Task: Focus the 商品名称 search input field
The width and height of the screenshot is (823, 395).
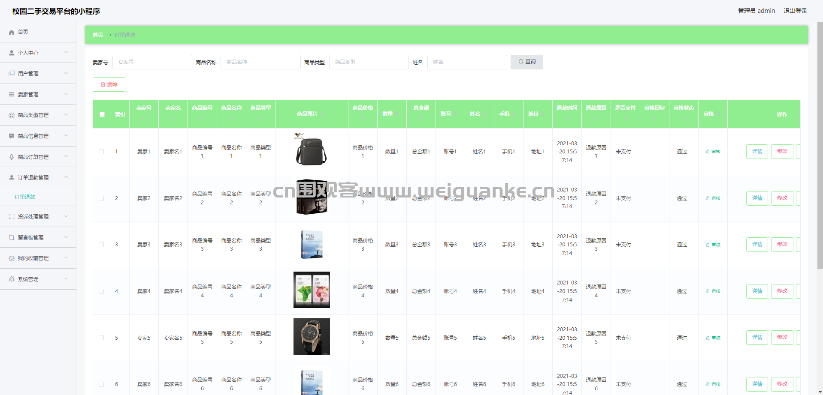Action: tap(260, 62)
